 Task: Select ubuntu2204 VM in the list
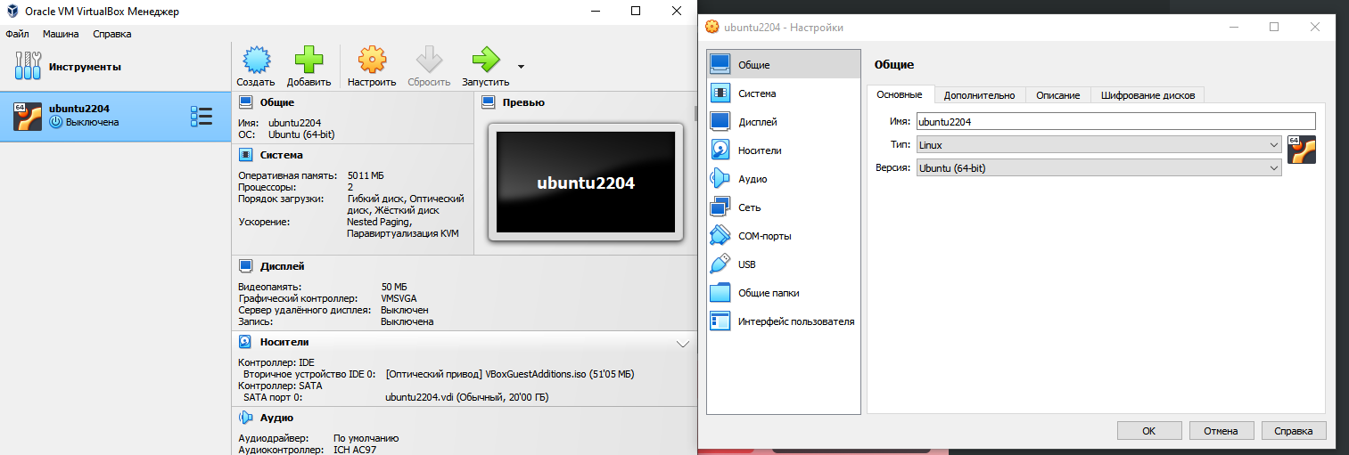(x=115, y=116)
